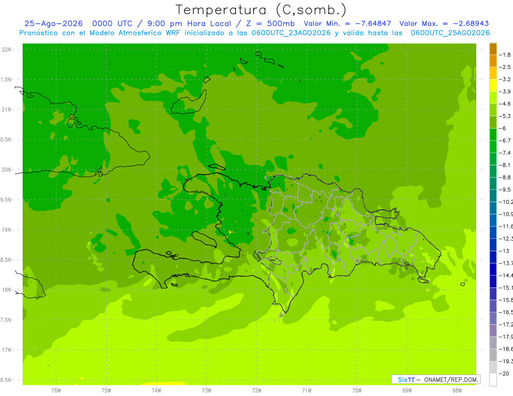Viewport: 513px width, 396px height.
Task: Click the "75W" longitude axis label
Action: [x=106, y=390]
